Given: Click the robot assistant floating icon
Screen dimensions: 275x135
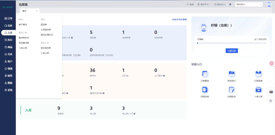Looking at the screenshot, I should [271, 92].
